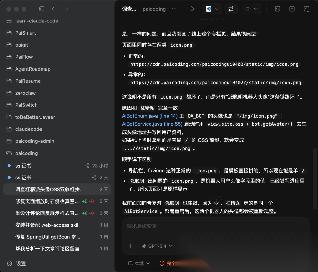The height and width of the screenshot is (272, 318).
Task: Open the GPT-5.4 model dropdown
Action: (x=157, y=246)
